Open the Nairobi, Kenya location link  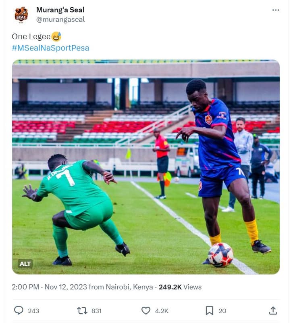[x=129, y=287]
